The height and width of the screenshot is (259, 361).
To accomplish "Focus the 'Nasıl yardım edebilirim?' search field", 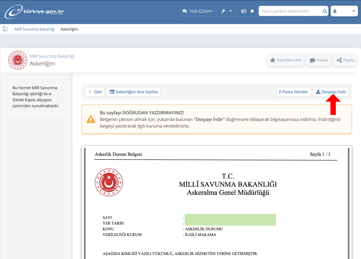I will coord(290,11).
